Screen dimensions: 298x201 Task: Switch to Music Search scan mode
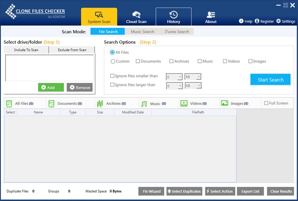142,32
